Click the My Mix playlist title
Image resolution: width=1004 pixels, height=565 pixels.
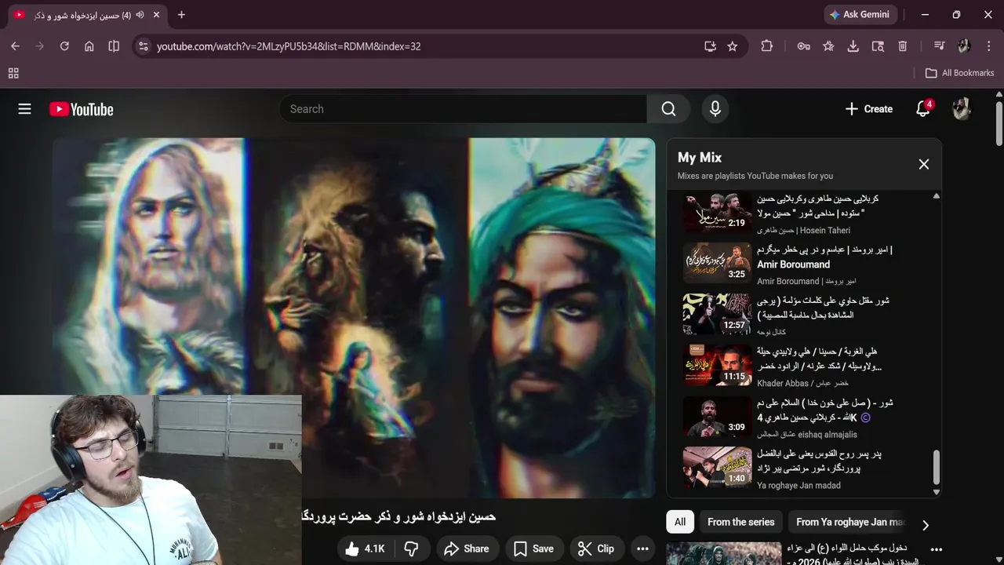click(x=700, y=158)
